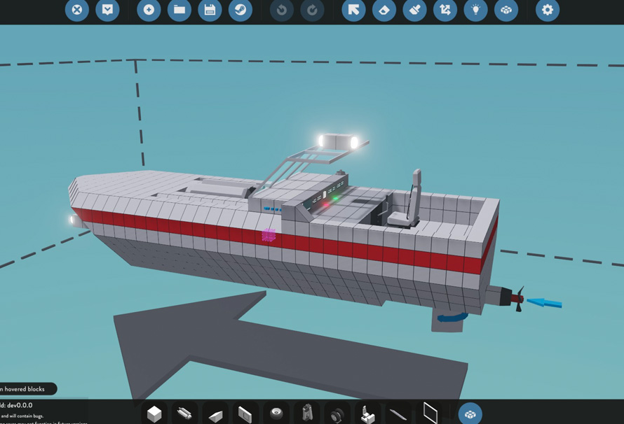The height and width of the screenshot is (424, 624).
Task: Open a saved build with the folder icon
Action: [x=179, y=10]
